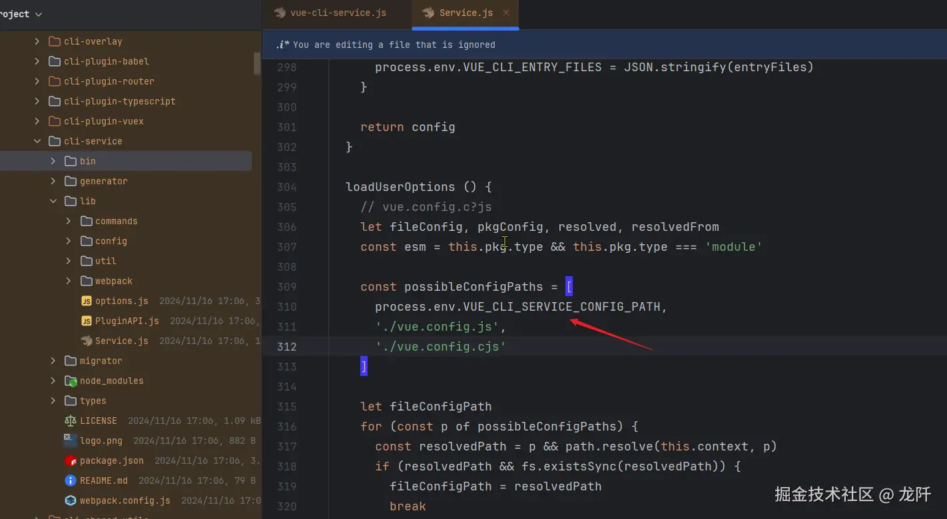Click the cli-plugin-router folder icon
Viewport: 947px width, 519px height.
pos(55,81)
